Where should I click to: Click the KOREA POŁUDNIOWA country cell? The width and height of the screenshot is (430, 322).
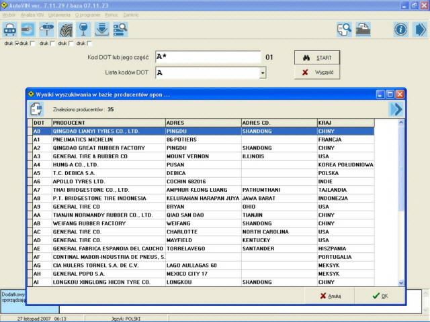tap(345, 164)
